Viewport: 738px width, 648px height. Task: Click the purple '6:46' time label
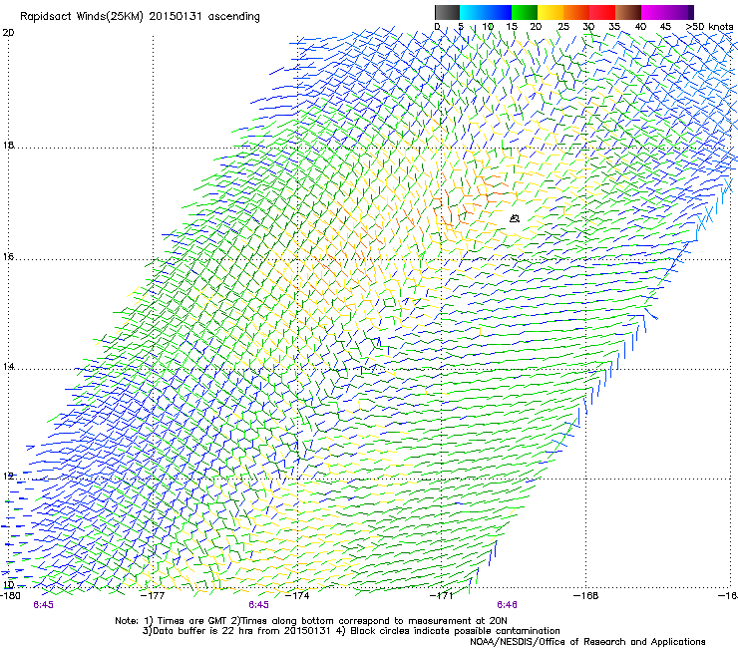(507, 605)
